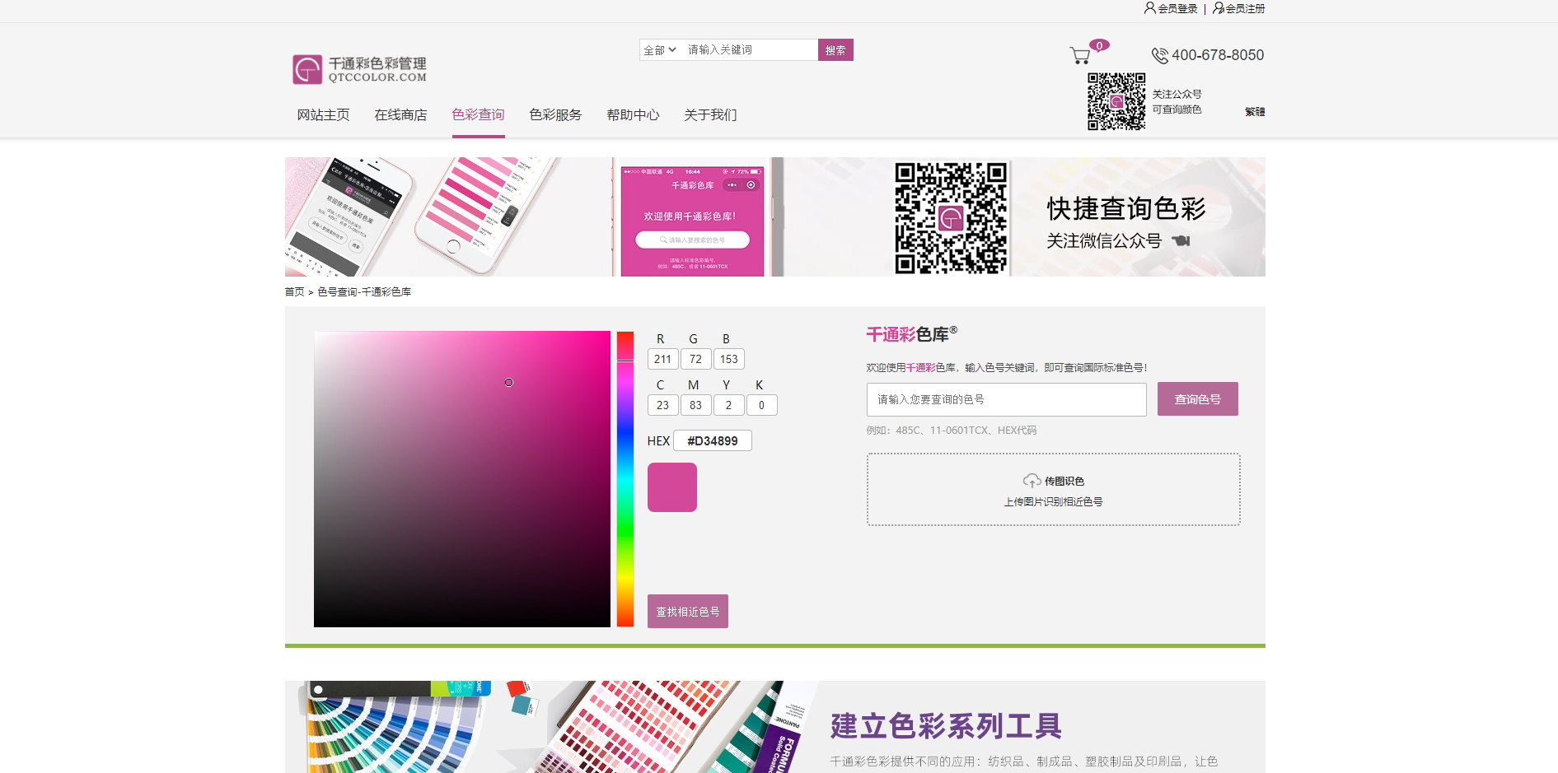This screenshot has height=773, width=1558.
Task: Click the Qtccolor site logo
Action: (x=360, y=69)
